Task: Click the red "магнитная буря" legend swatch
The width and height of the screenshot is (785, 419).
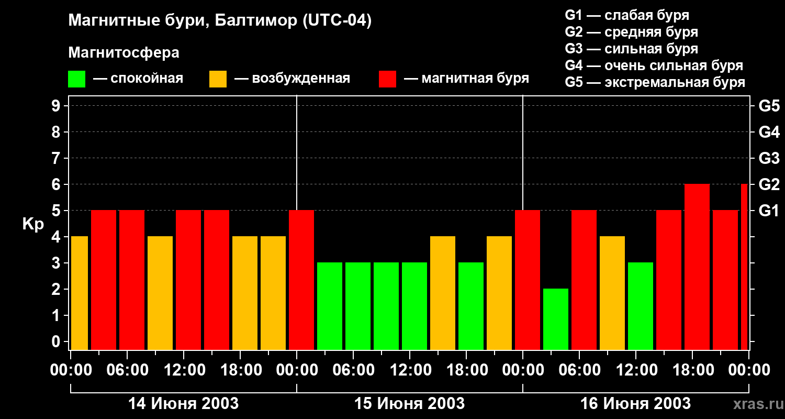Action: tap(387, 79)
